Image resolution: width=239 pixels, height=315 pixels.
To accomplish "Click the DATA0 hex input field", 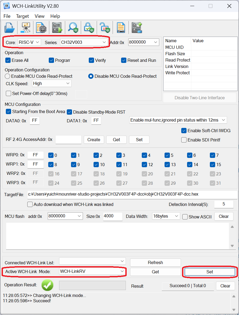I will 35,120.
